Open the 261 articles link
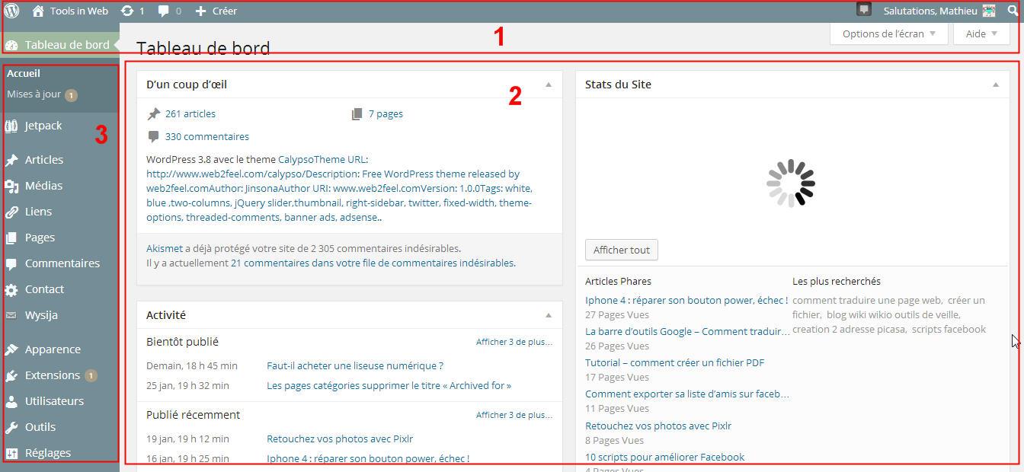 190,113
